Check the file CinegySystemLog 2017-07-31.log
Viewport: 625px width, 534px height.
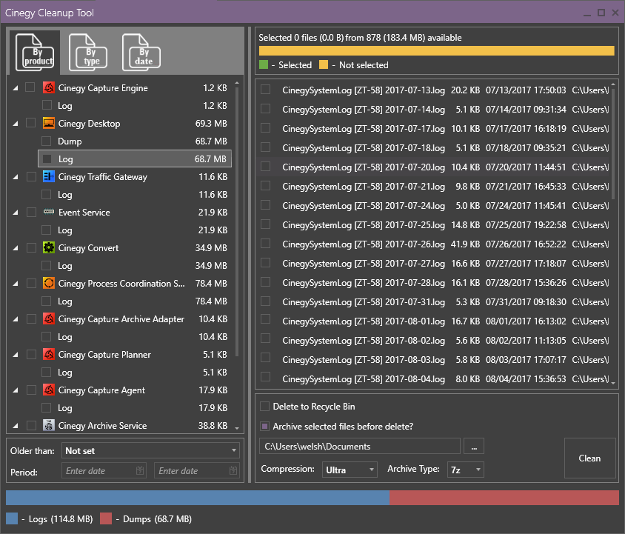tap(265, 301)
